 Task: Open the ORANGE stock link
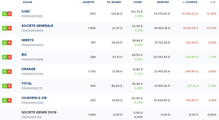pyautogui.click(x=28, y=69)
